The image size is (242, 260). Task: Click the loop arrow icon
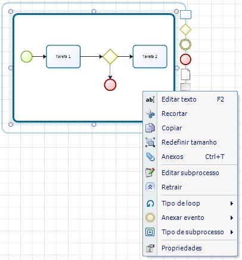coord(150,203)
